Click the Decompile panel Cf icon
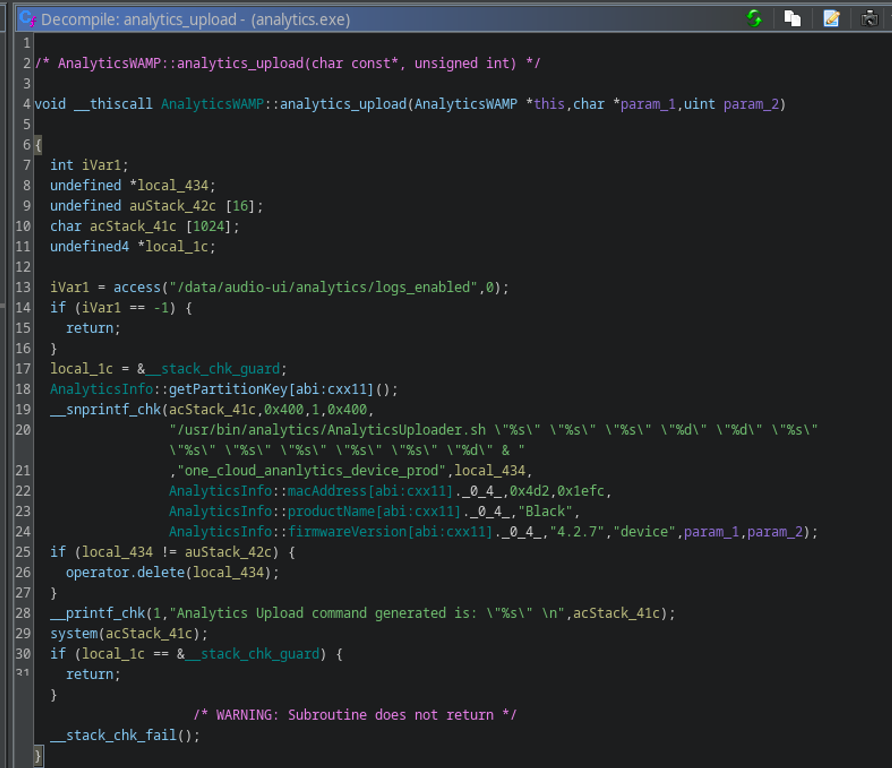892x768 pixels. pyautogui.click(x=28, y=19)
